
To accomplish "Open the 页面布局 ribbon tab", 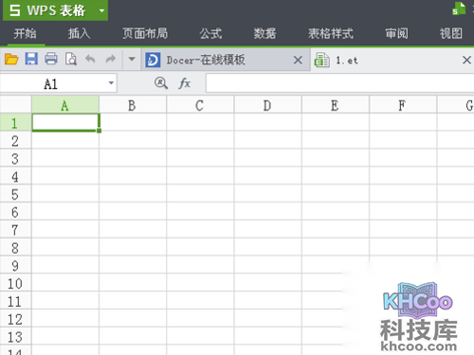I will click(x=145, y=33).
